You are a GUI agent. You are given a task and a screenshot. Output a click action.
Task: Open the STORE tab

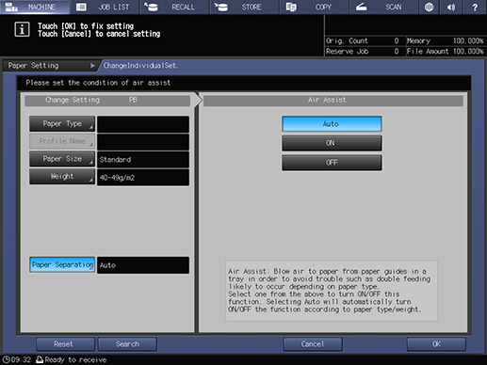[x=244, y=7]
